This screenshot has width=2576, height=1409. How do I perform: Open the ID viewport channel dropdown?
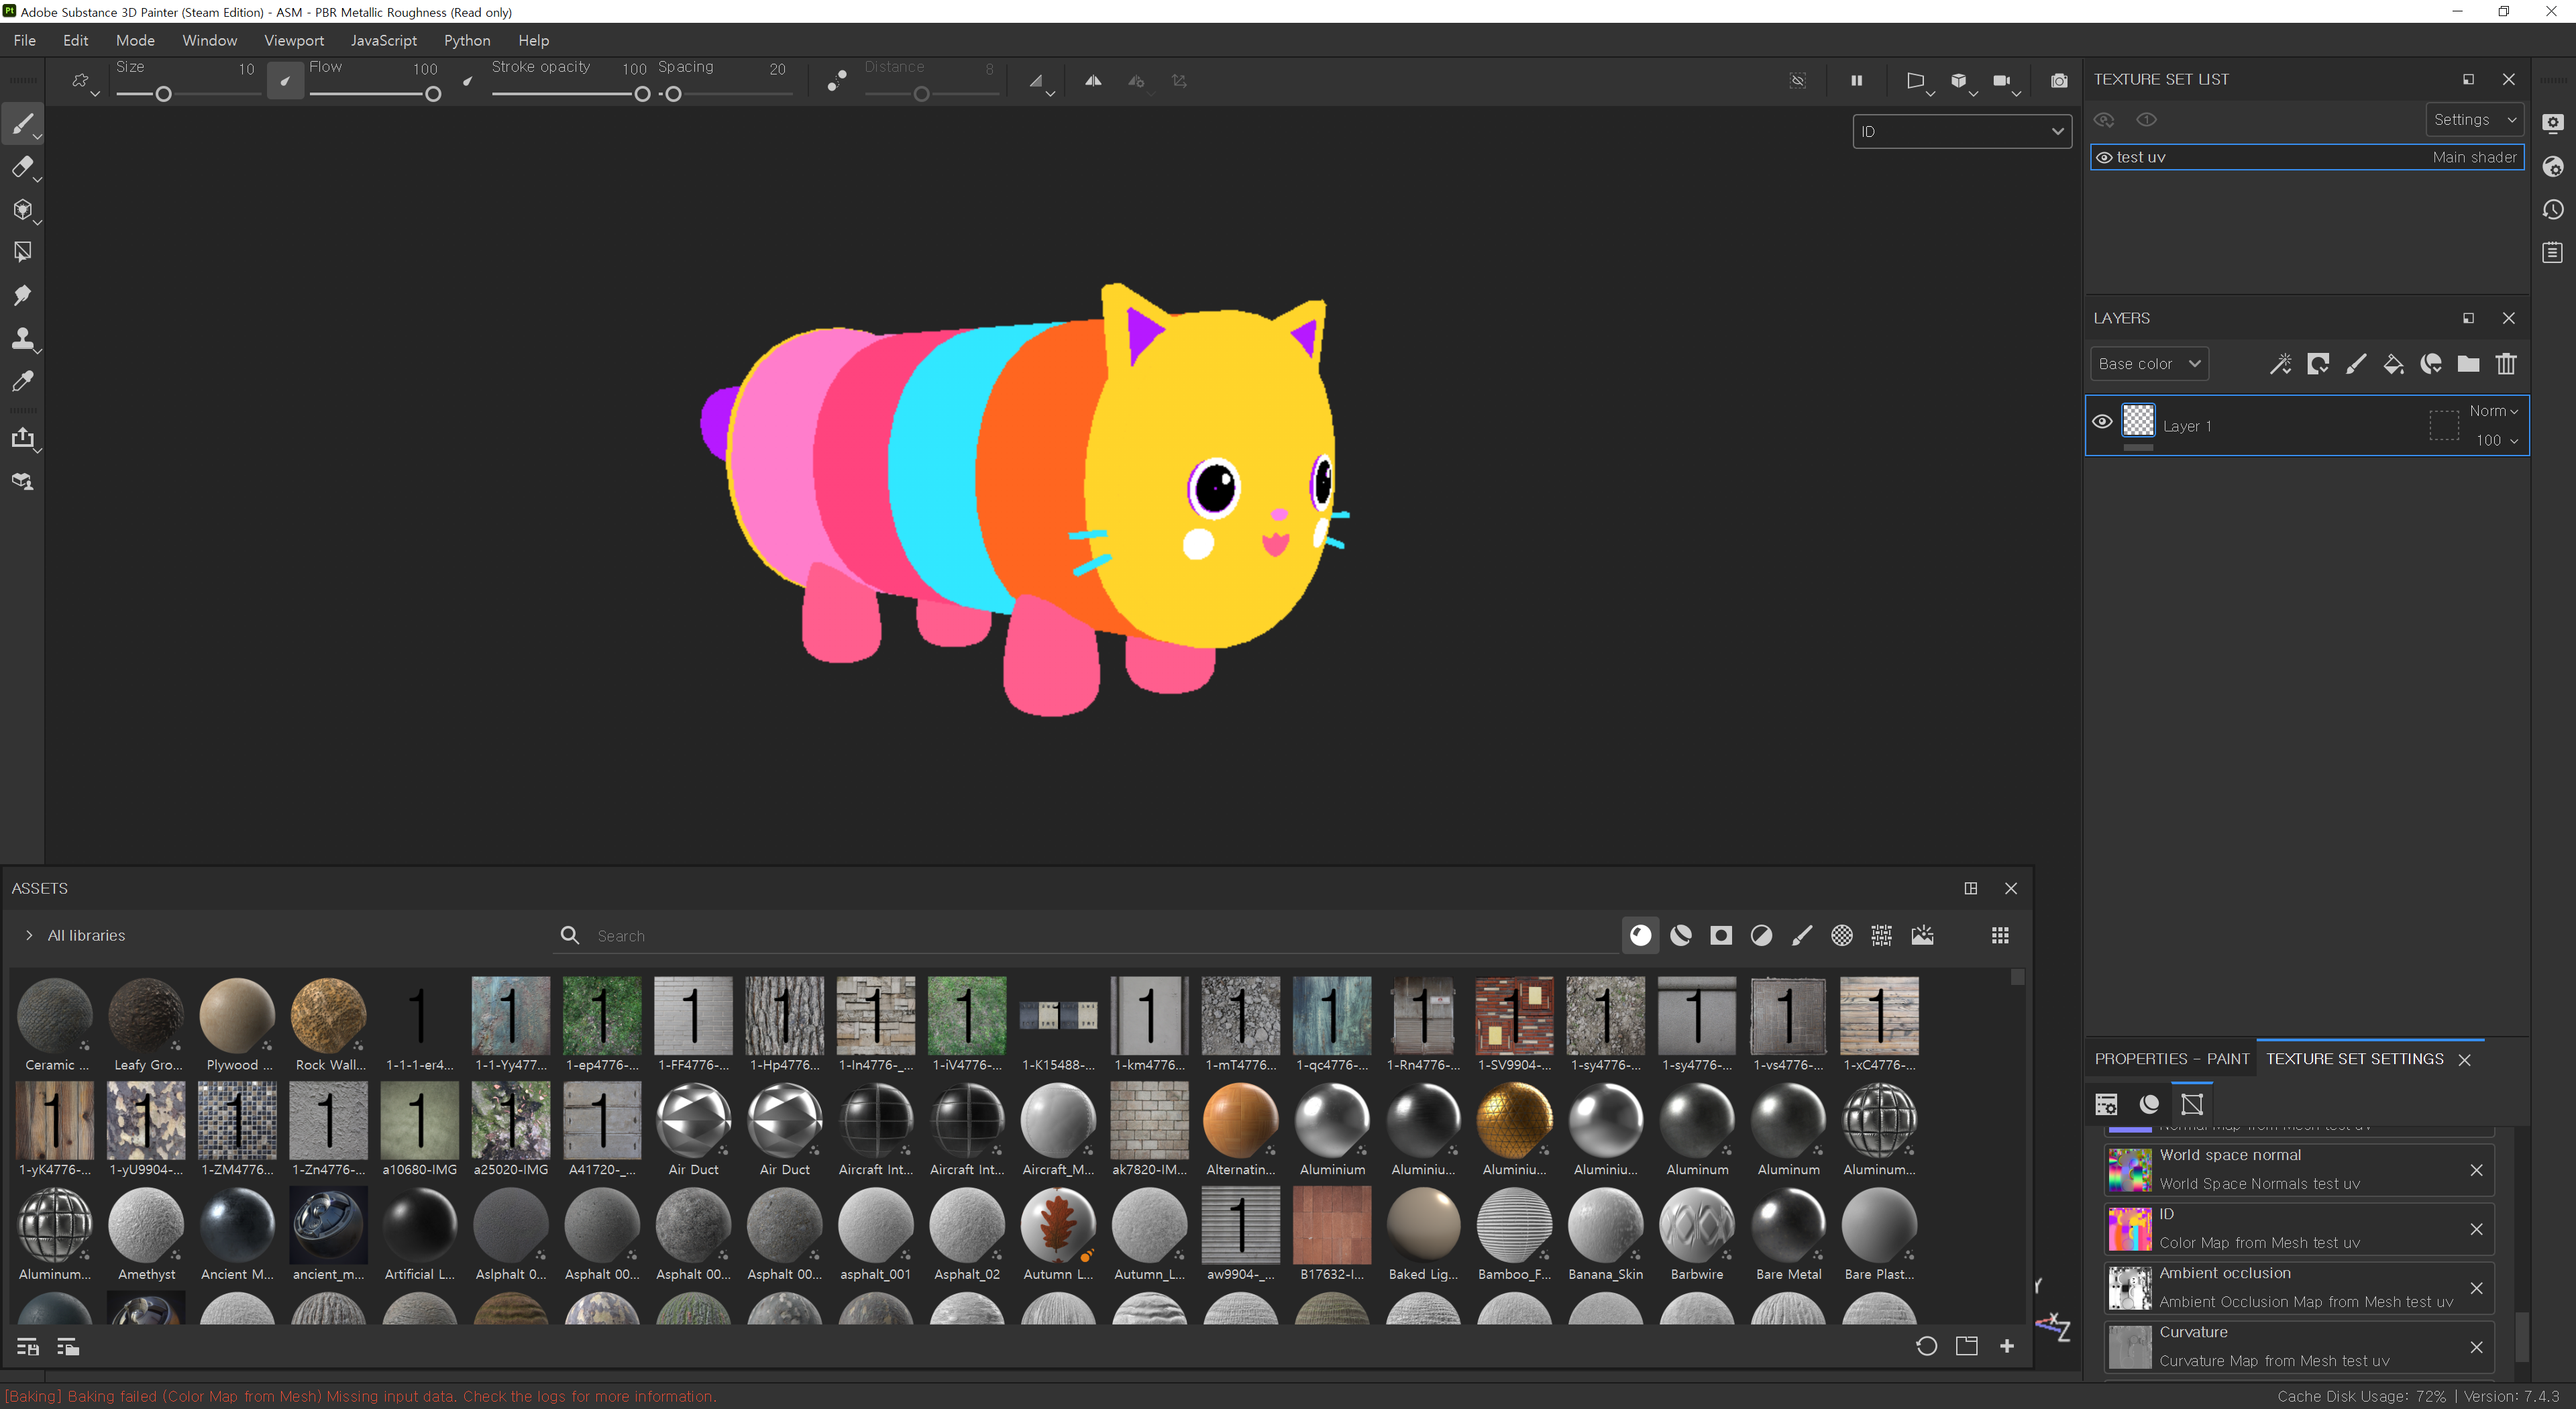pyautogui.click(x=1961, y=131)
